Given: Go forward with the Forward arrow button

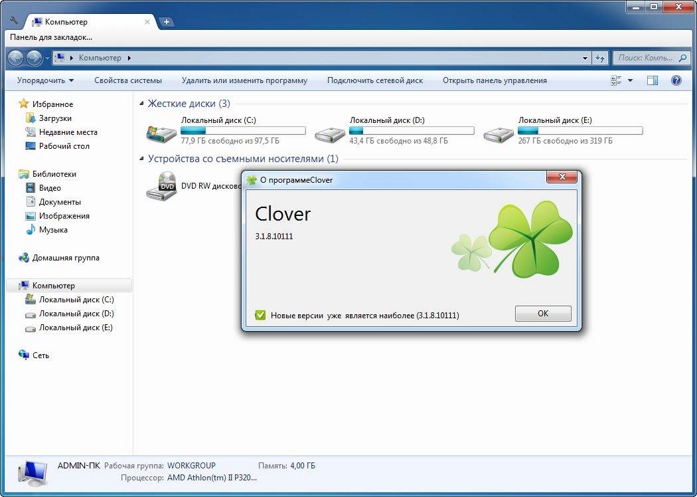Looking at the screenshot, I should [x=34, y=58].
